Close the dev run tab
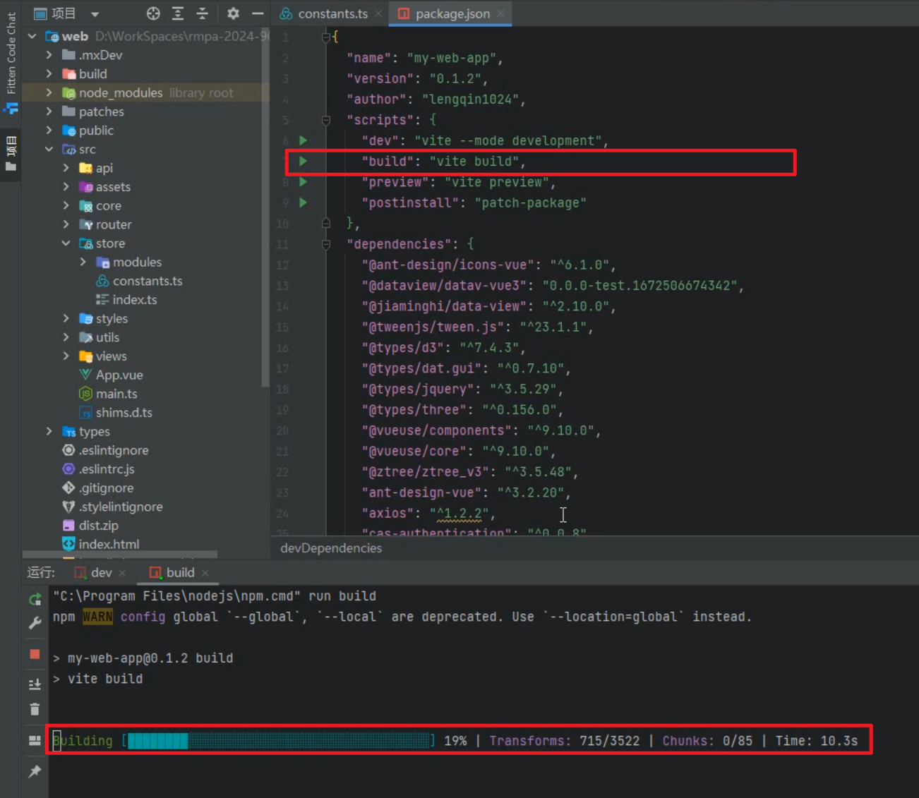The width and height of the screenshot is (919, 798). [x=123, y=573]
